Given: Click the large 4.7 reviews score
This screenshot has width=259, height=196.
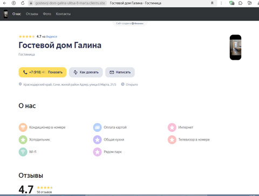Looking at the screenshot, I should (x=26, y=190).
